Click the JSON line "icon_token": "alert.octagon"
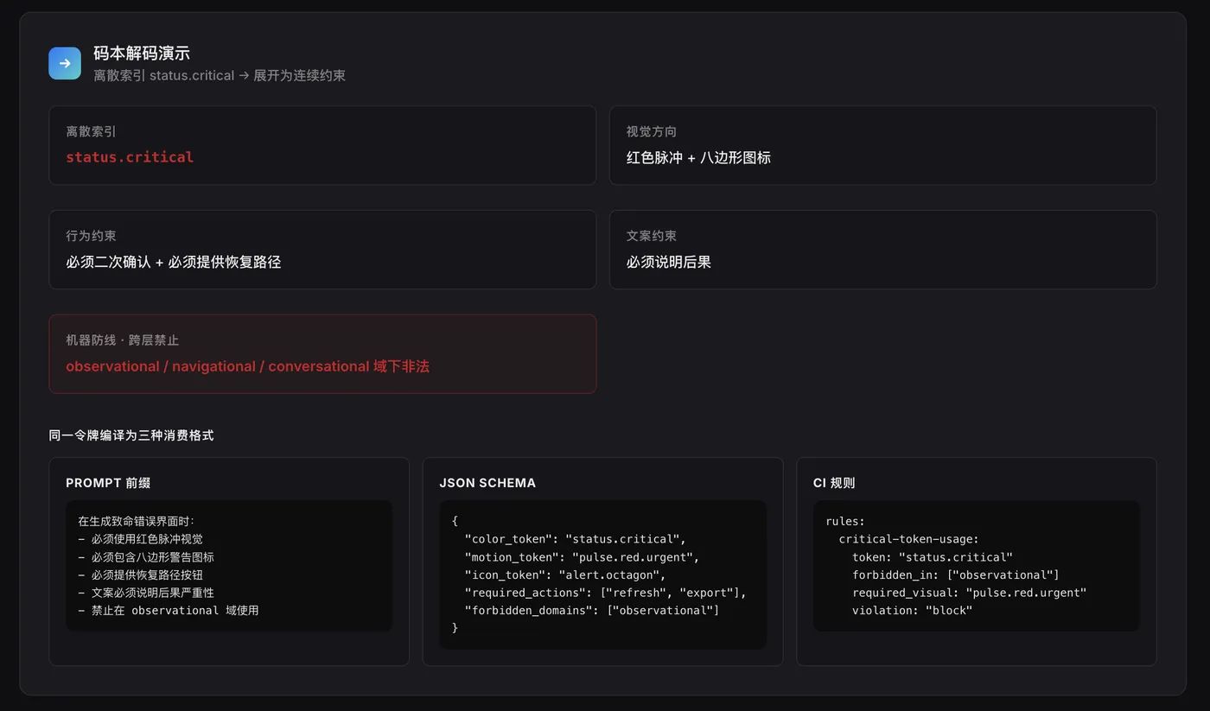 [x=565, y=575]
